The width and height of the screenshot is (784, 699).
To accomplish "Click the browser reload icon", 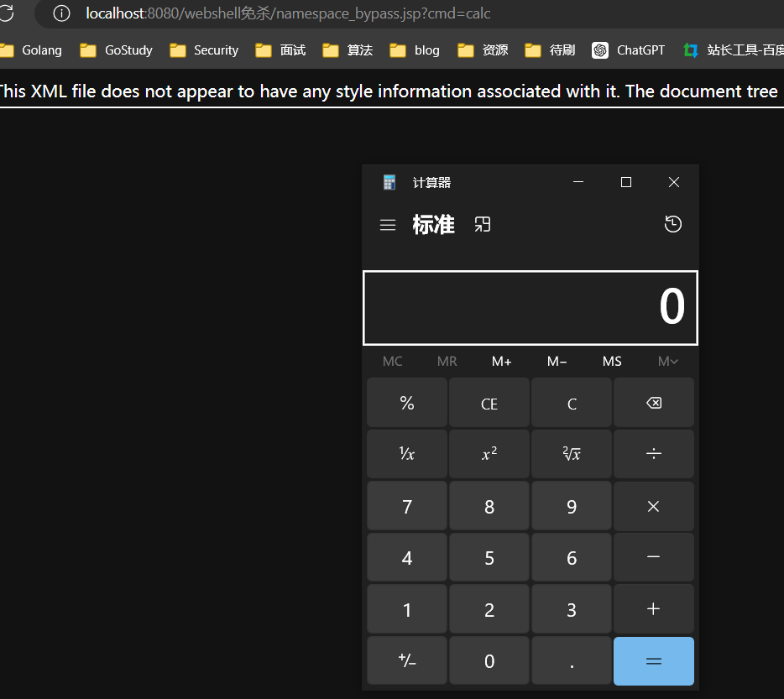I will [6, 13].
